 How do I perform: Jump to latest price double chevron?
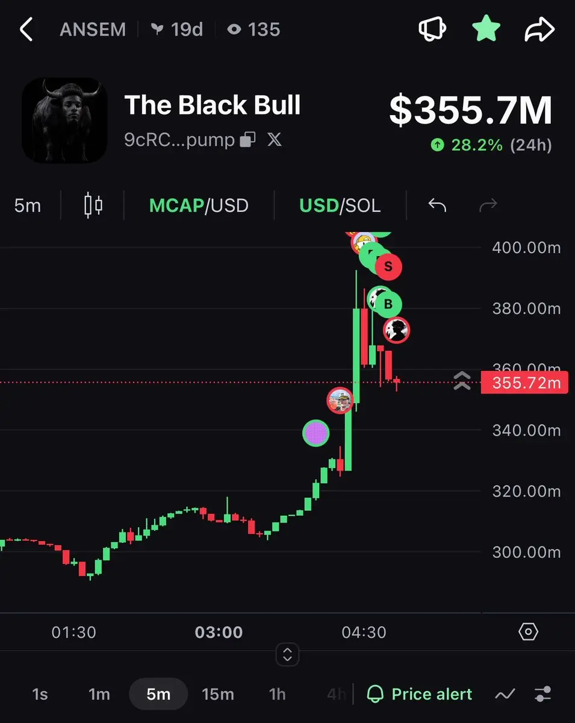(462, 381)
